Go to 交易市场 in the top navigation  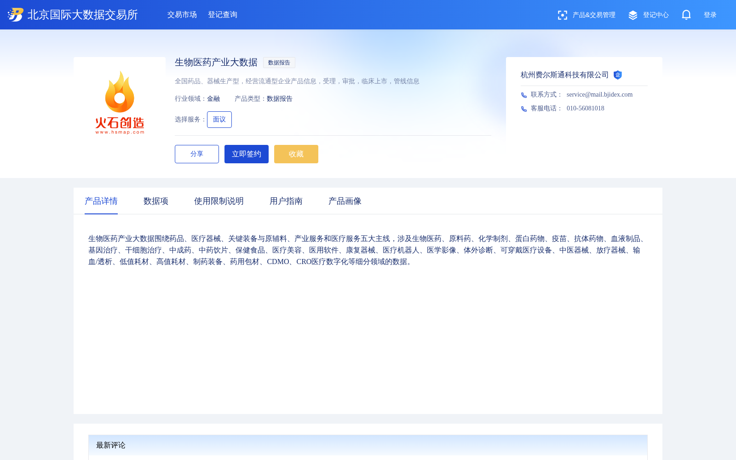[182, 15]
